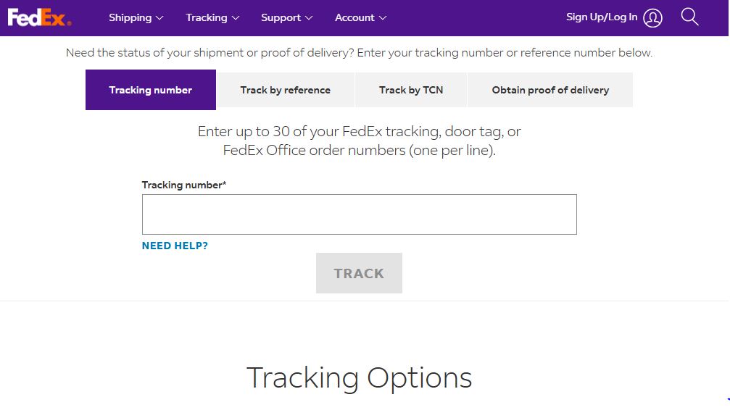Select the Tracking number tab
Image resolution: width=730 pixels, height=418 pixels.
[x=150, y=89]
